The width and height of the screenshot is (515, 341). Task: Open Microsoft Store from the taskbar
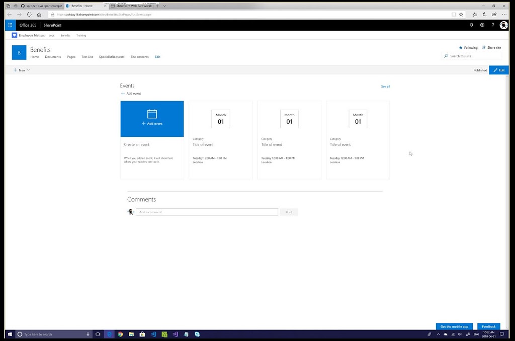click(142, 334)
